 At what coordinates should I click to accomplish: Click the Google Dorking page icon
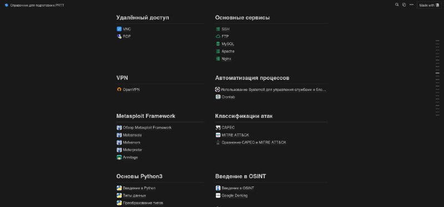click(218, 195)
